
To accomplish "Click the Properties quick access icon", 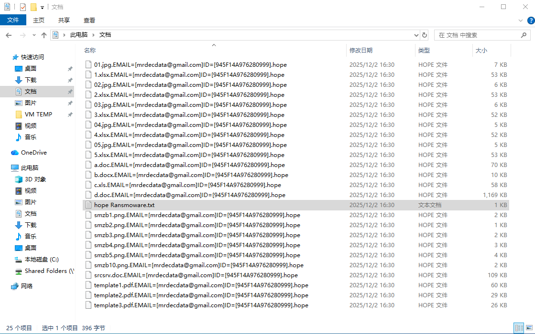I will tap(23, 7).
